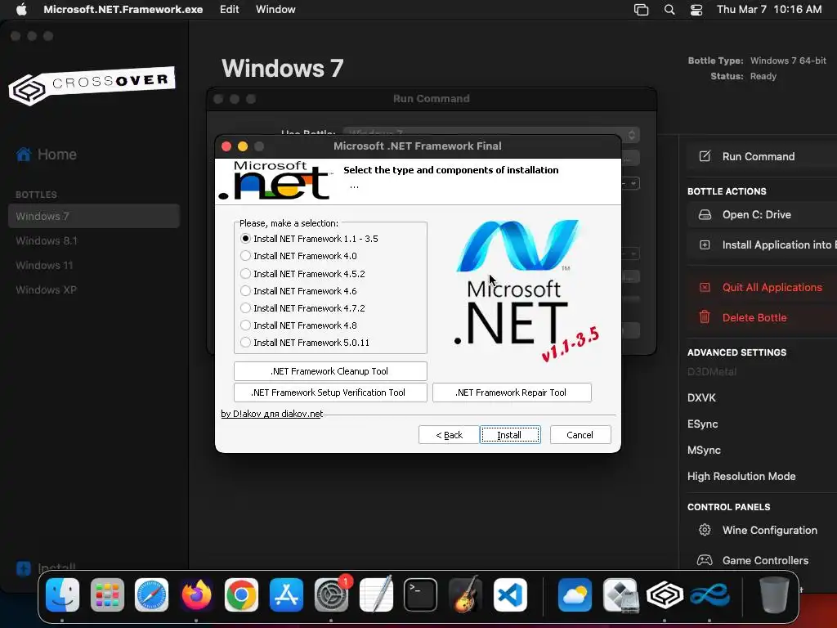Open App Store from the Dock

click(286, 595)
